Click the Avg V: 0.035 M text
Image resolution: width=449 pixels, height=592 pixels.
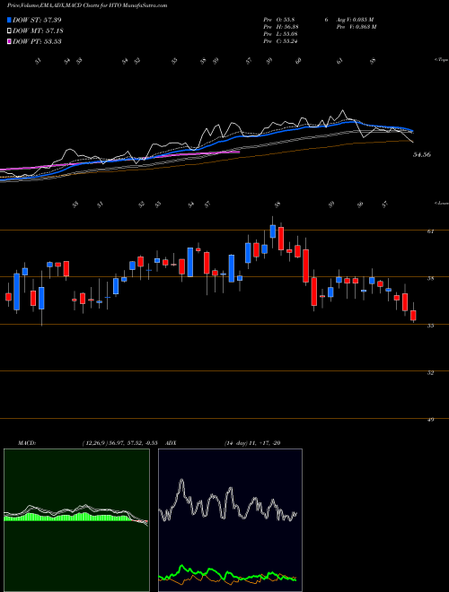pos(356,20)
